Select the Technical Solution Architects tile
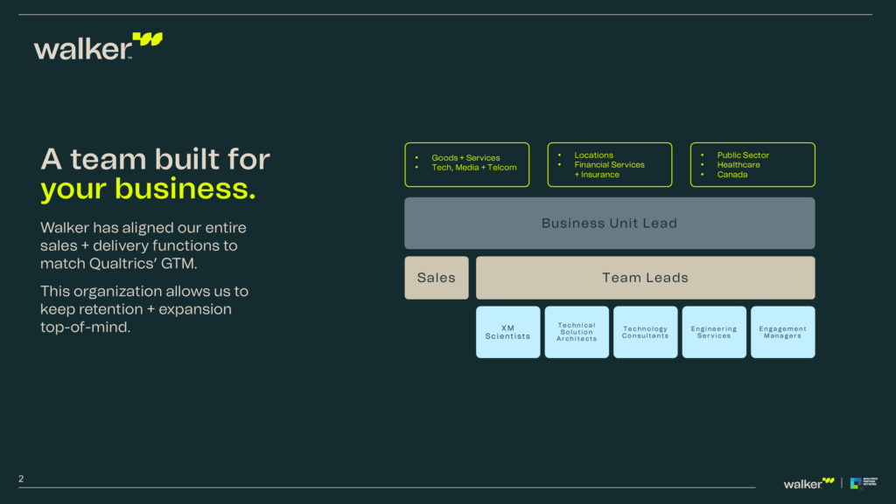This screenshot has width=896, height=504. [577, 332]
